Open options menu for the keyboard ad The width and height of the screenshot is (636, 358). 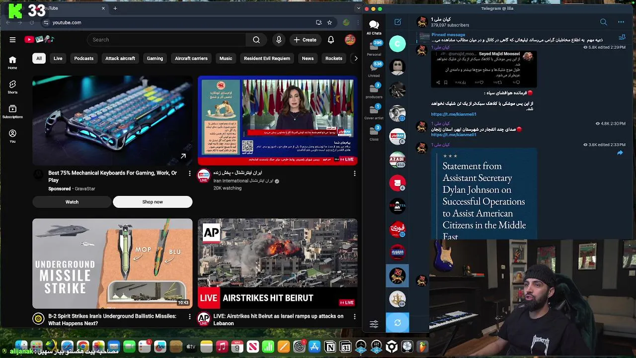189,173
